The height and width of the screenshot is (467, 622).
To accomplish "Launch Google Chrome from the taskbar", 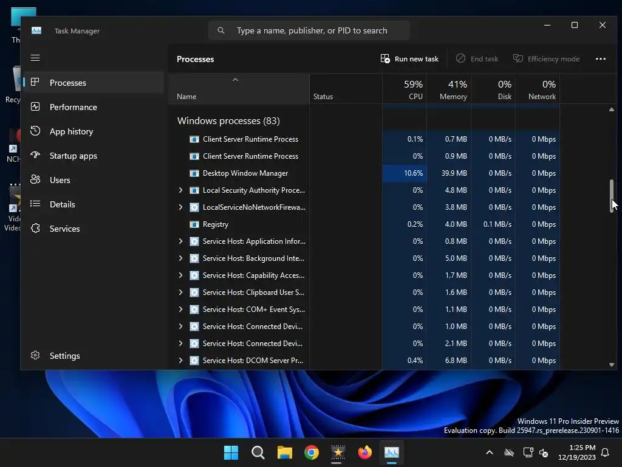I will (312, 452).
